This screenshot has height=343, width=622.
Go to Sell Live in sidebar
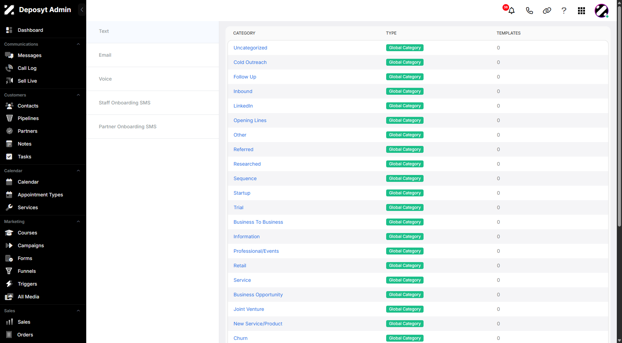tap(27, 81)
